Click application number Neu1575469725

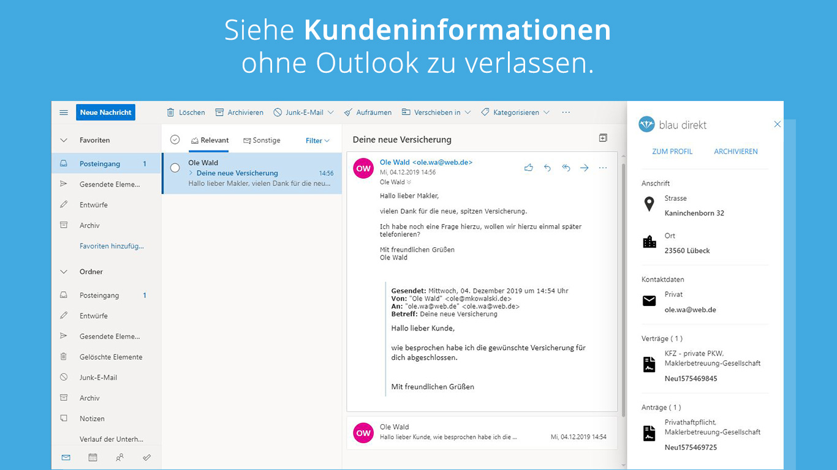[x=691, y=447]
